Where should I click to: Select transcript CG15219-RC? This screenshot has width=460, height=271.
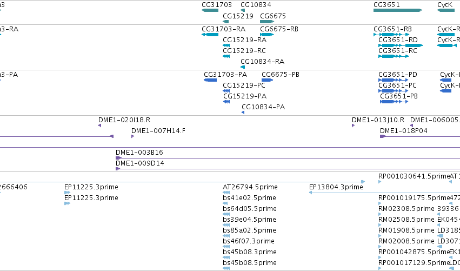point(226,56)
